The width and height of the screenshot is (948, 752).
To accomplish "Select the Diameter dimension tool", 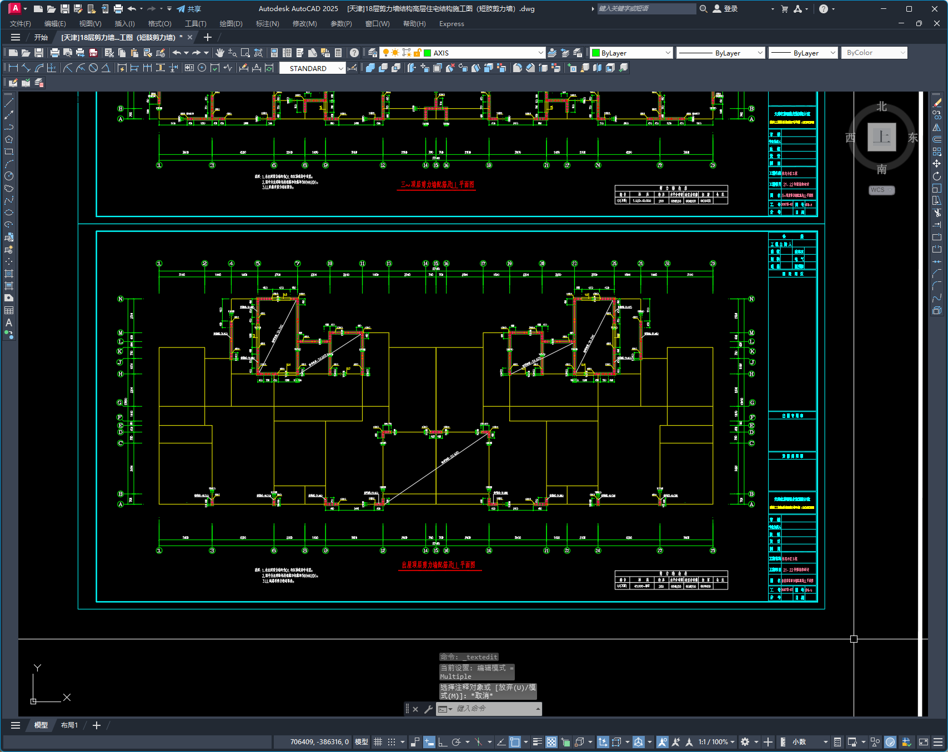I will [x=93, y=68].
